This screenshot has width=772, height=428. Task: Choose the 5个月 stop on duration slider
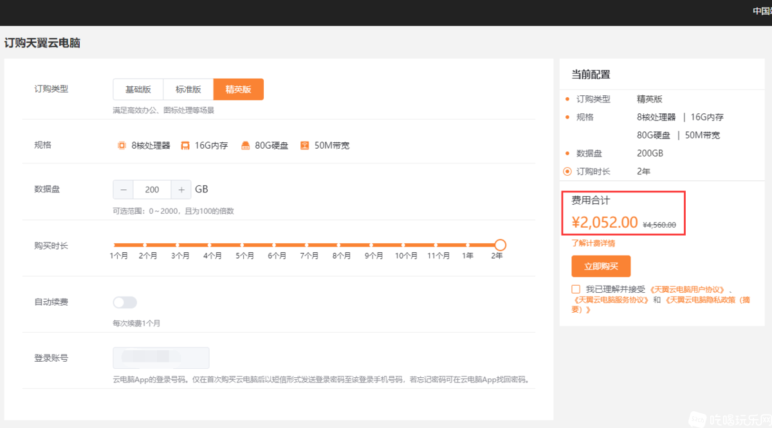point(242,245)
